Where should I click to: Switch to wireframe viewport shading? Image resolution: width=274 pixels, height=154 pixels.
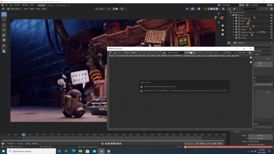[x=209, y=9]
